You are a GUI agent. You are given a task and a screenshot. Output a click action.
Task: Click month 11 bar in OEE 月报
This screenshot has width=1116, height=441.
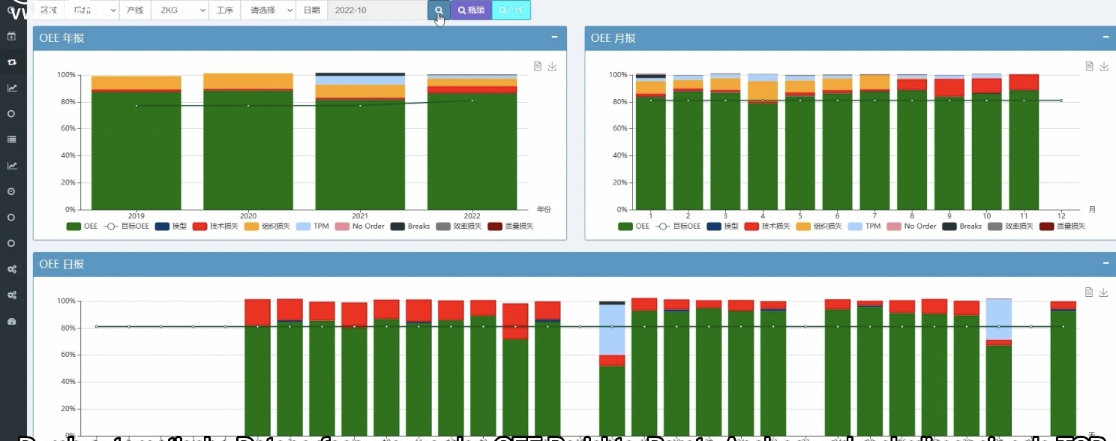[x=1024, y=142]
